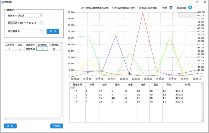Click the 生成报告 button
Viewport: 209px width, 133px height.
coord(57,126)
